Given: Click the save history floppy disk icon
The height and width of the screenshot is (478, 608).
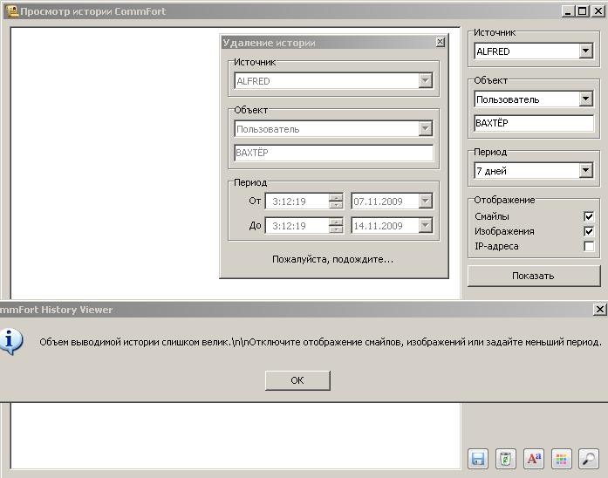Looking at the screenshot, I should [478, 459].
